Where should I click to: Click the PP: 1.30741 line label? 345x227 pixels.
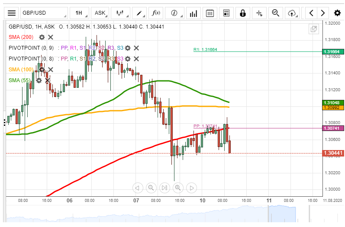(x=205, y=126)
